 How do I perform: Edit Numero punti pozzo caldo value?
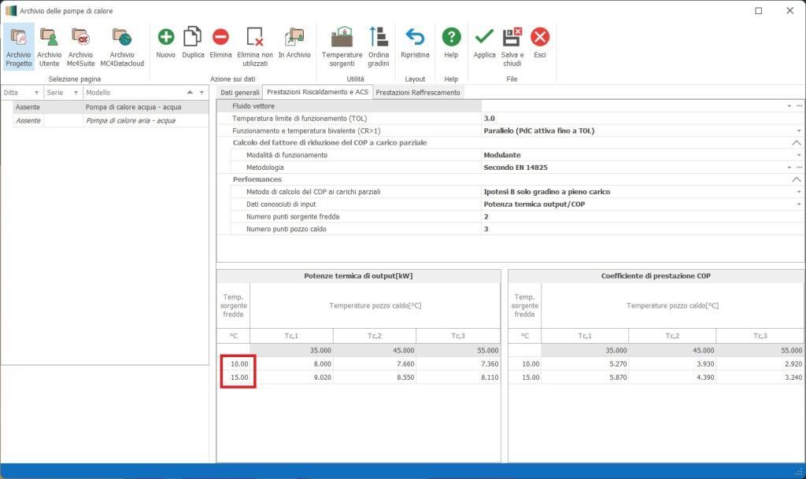(x=642, y=229)
